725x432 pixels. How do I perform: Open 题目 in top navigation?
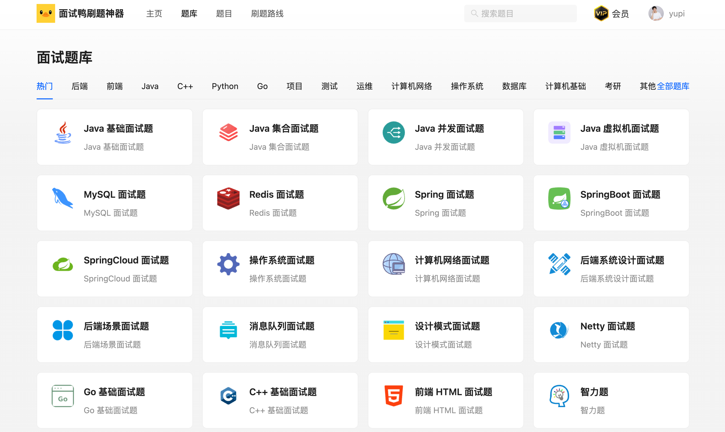pos(224,14)
